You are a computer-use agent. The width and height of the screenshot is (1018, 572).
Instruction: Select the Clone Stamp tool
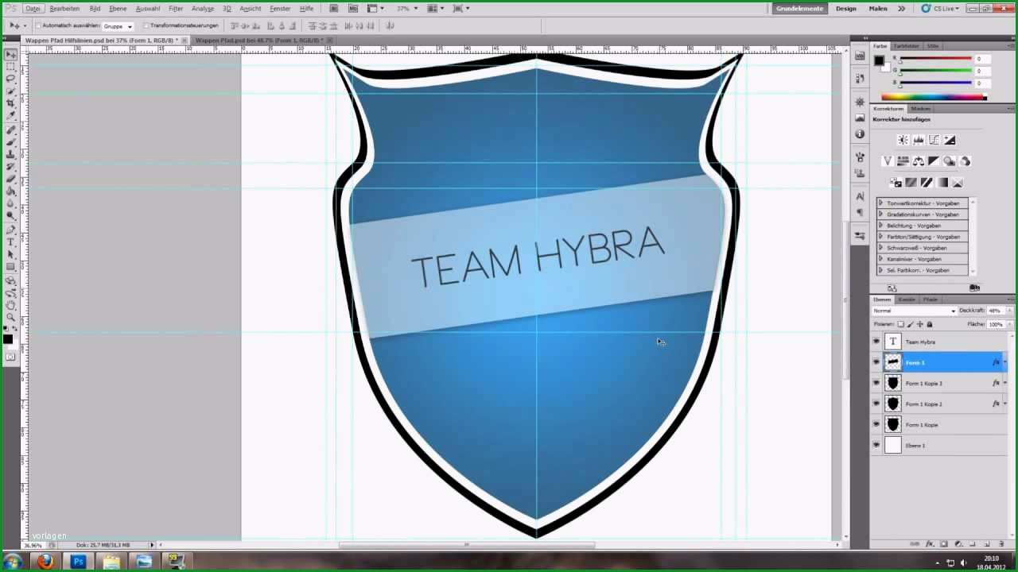click(11, 154)
